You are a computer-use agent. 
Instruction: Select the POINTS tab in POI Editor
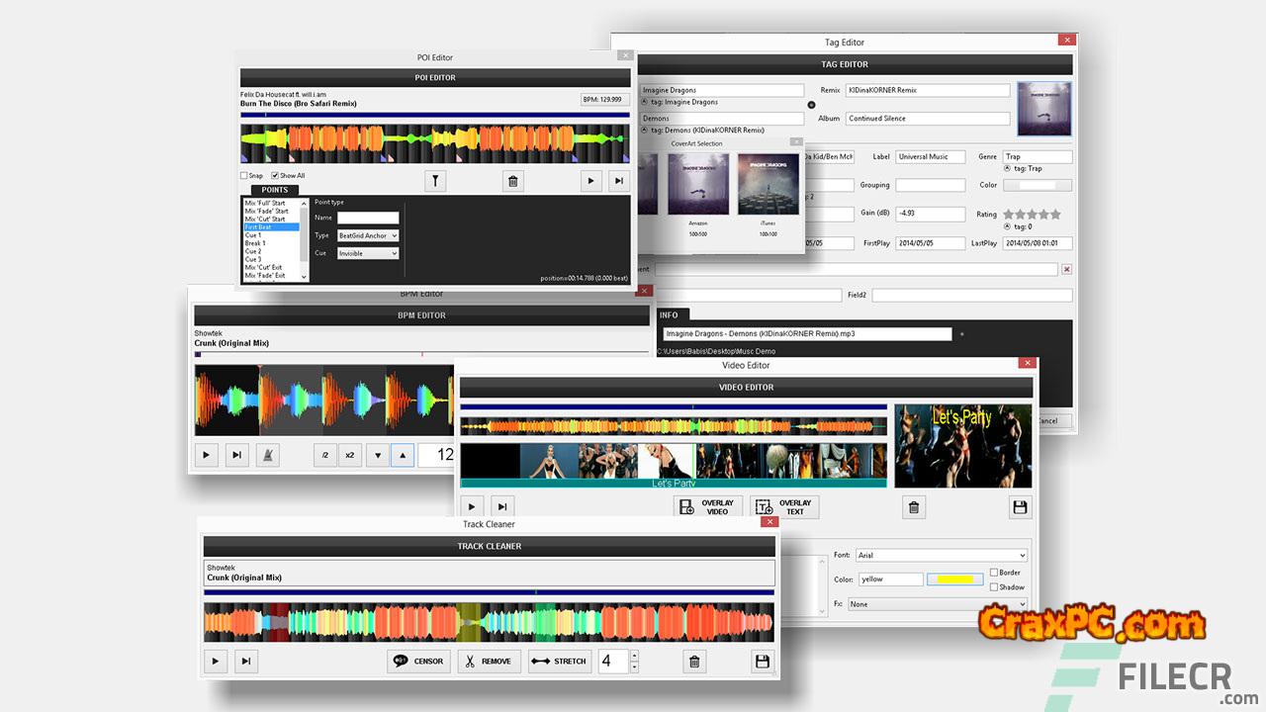pyautogui.click(x=274, y=190)
